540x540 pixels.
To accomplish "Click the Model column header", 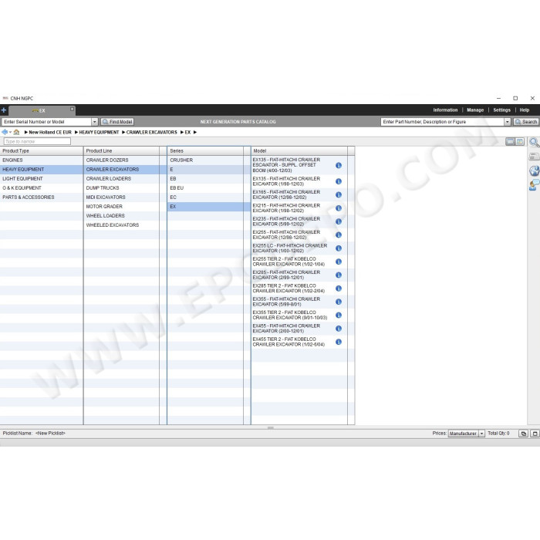I will 299,151.
